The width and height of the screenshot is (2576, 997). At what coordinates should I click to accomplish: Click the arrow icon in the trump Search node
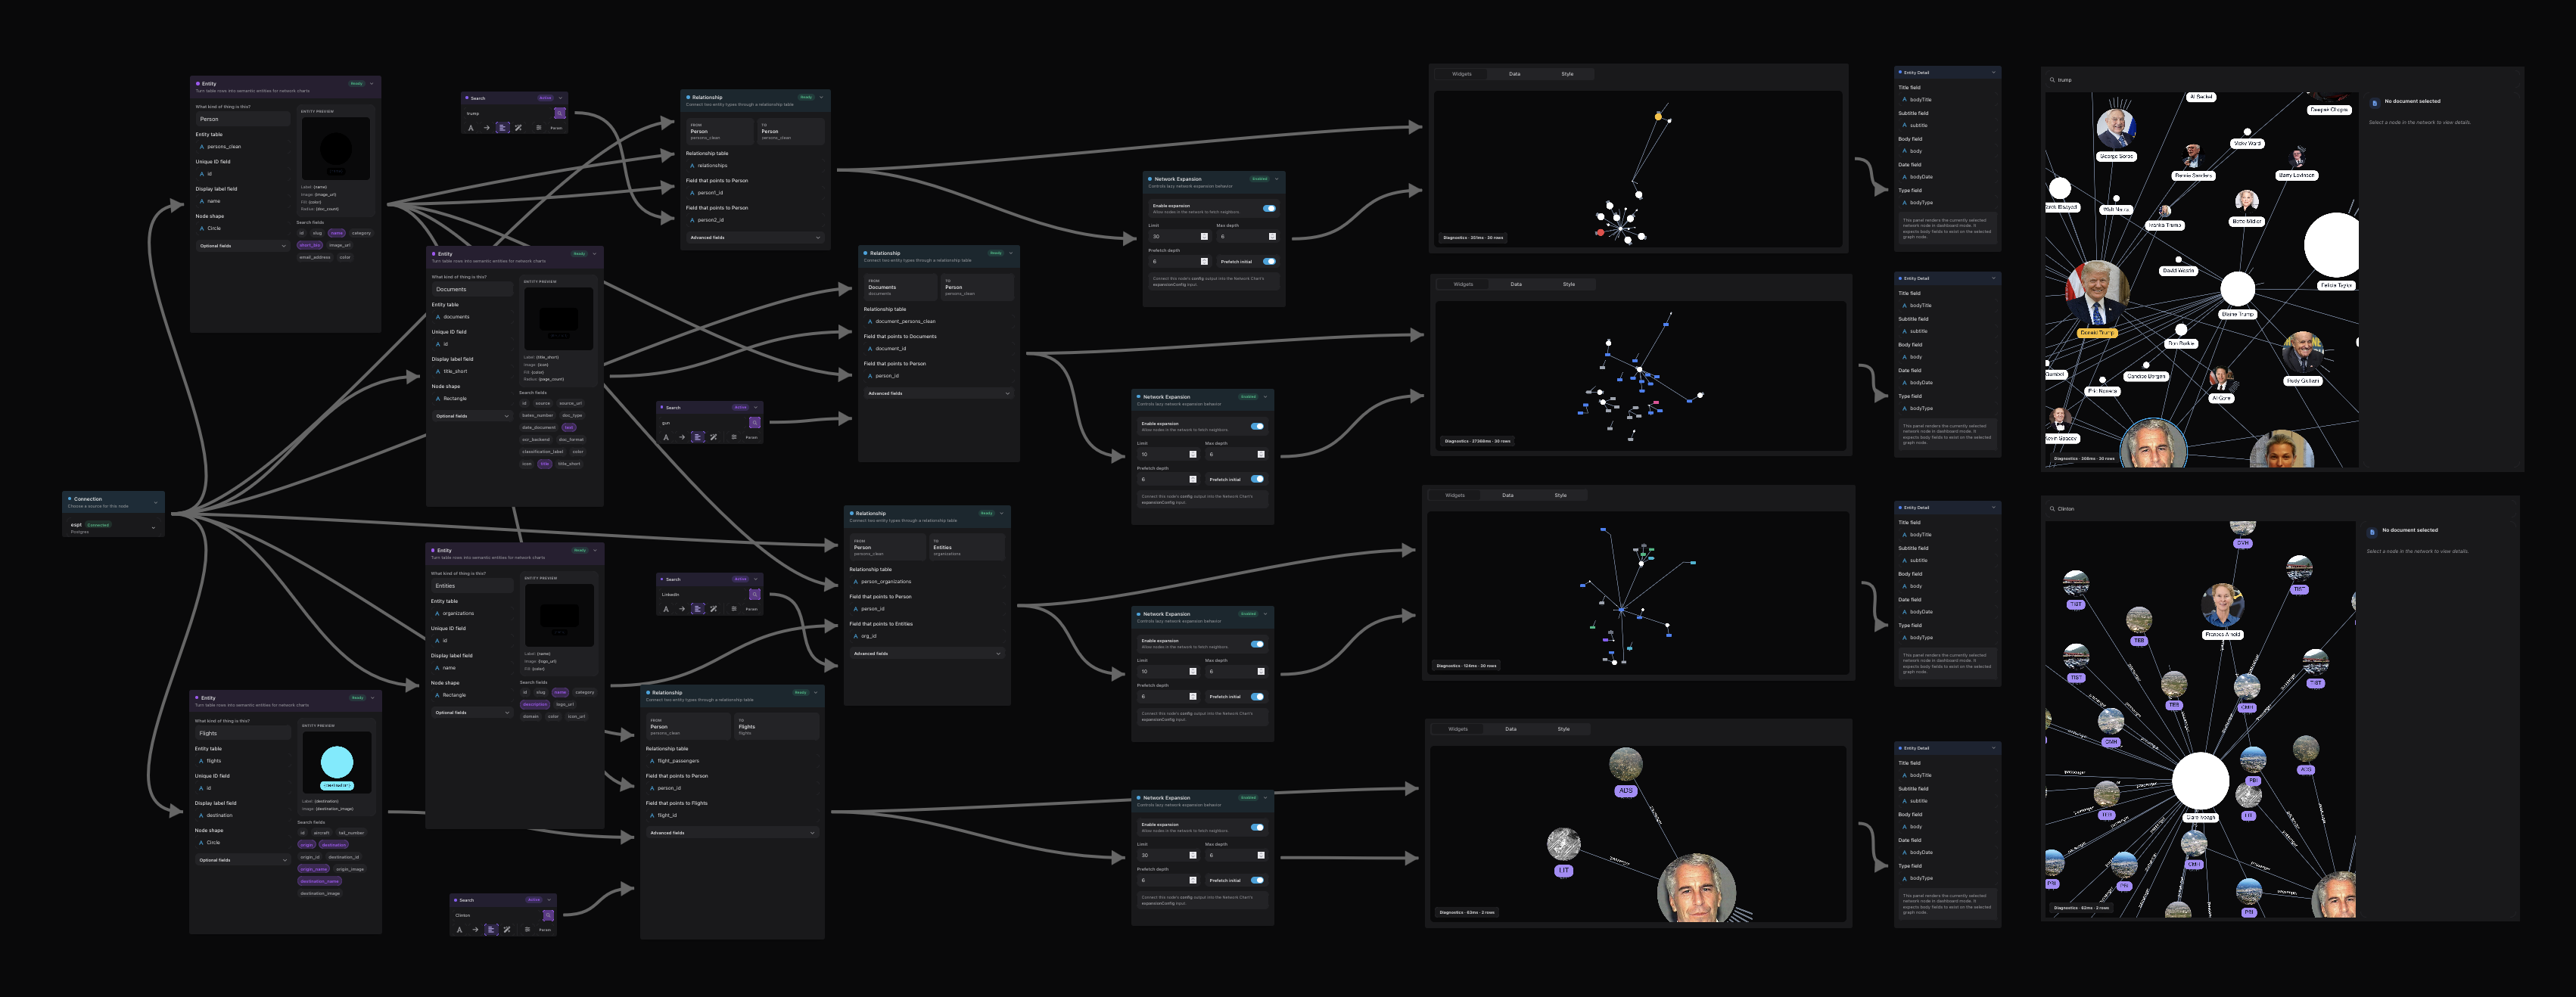point(487,127)
